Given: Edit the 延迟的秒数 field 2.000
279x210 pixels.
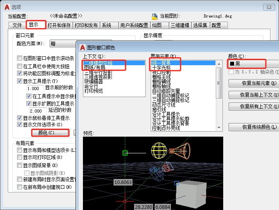Looking at the screenshot, I should (x=38, y=111).
